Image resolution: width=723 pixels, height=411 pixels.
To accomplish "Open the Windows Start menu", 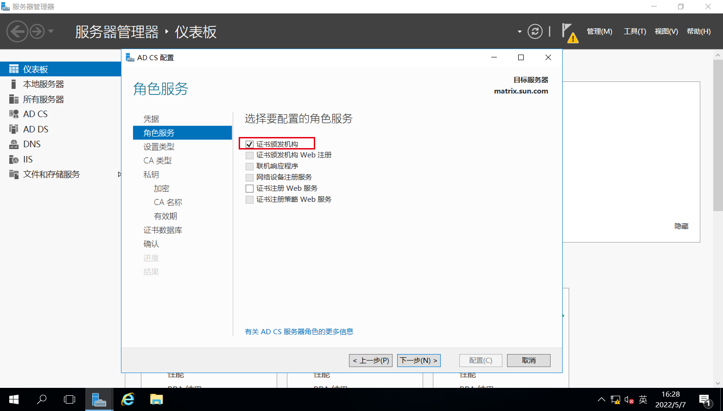I will pyautogui.click(x=14, y=399).
